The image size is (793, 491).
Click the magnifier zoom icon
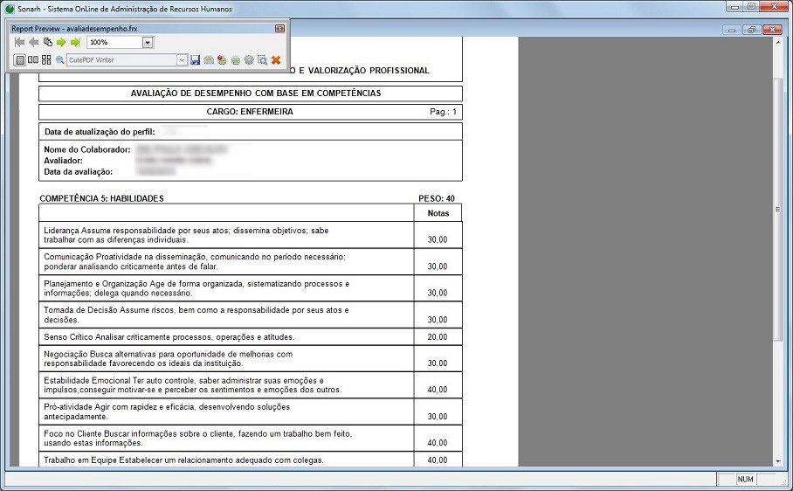[x=60, y=60]
